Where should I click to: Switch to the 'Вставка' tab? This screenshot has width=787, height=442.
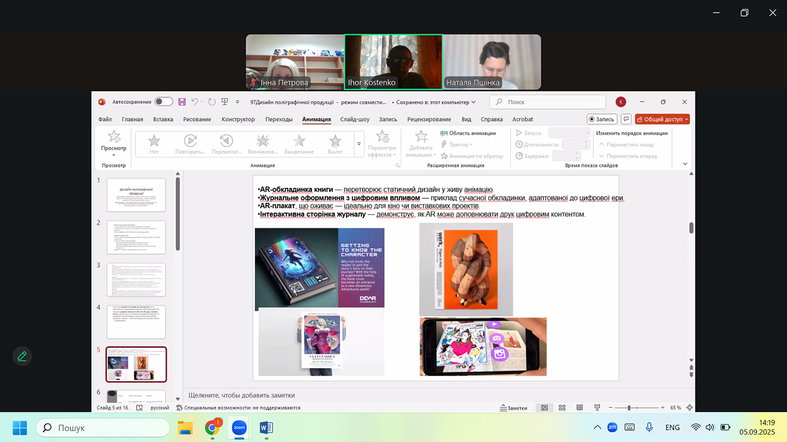coord(163,119)
